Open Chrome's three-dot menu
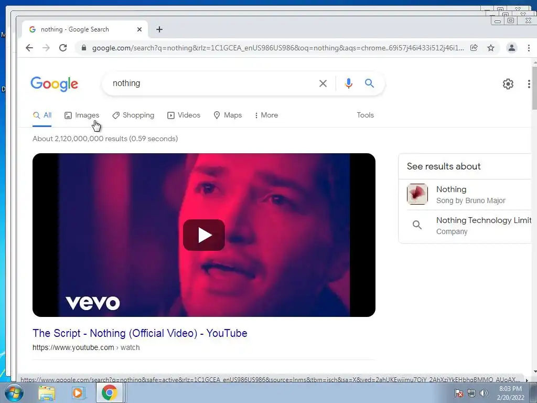Viewport: 537px width, 403px height. (x=529, y=48)
